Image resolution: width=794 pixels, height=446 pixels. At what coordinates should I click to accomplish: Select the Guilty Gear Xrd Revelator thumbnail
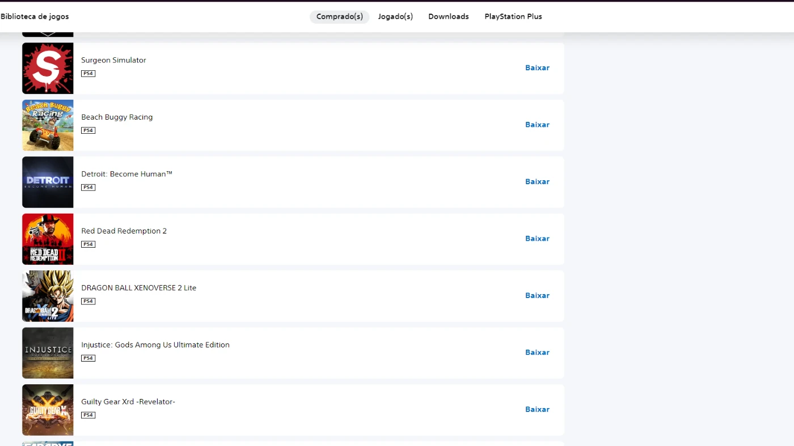(x=48, y=410)
